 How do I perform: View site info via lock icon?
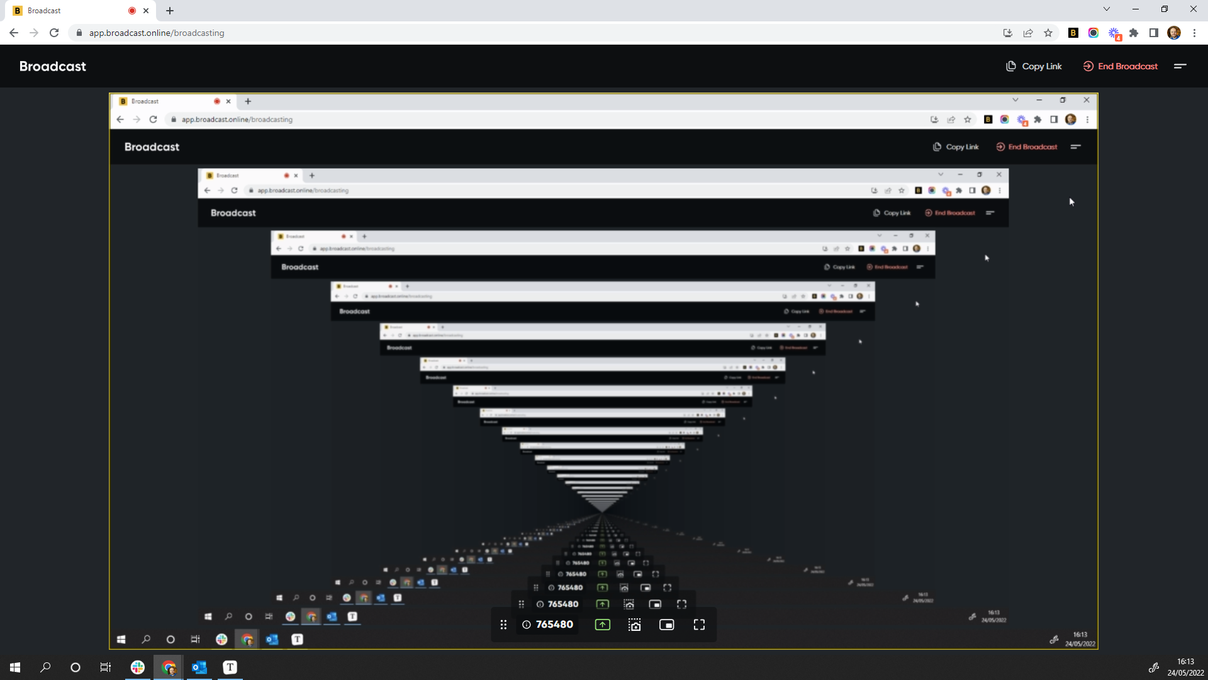point(79,33)
